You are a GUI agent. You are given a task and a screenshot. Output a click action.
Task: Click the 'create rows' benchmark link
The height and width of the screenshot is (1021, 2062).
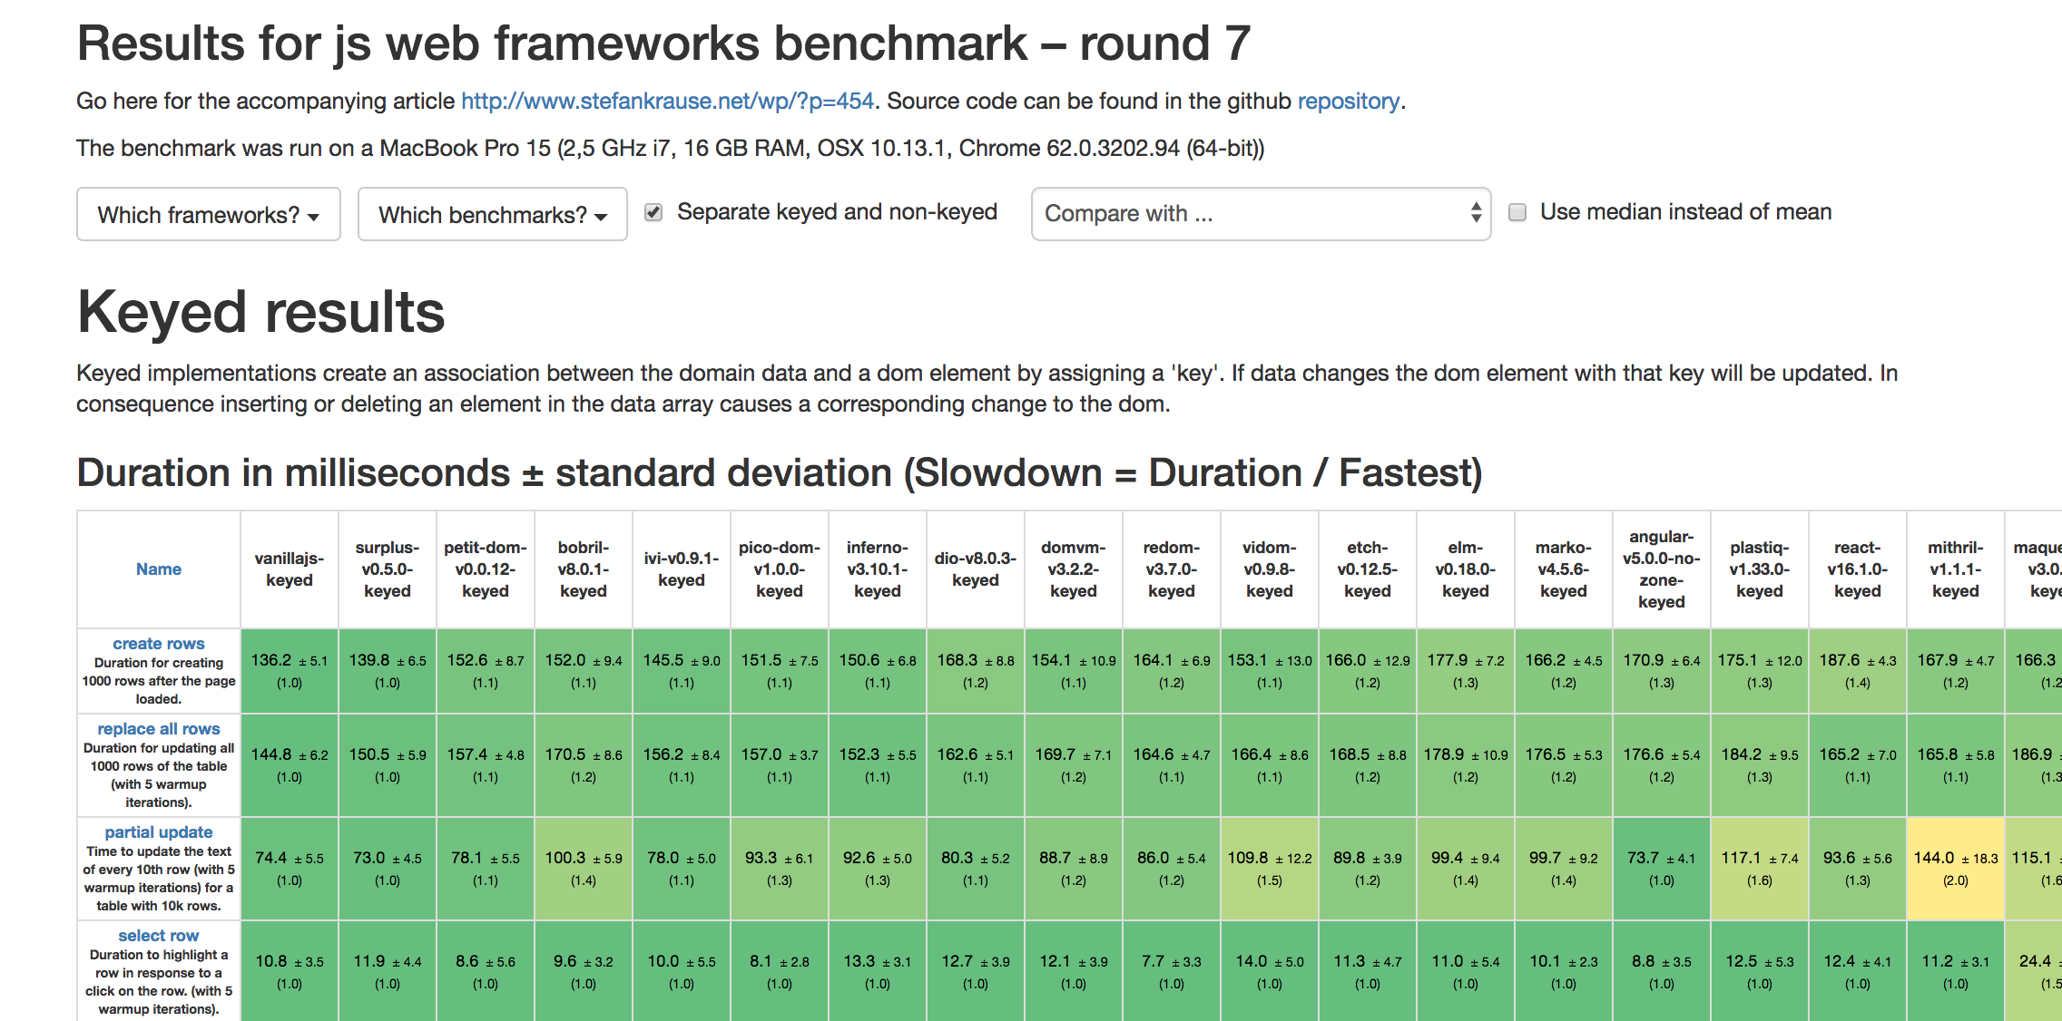click(159, 644)
